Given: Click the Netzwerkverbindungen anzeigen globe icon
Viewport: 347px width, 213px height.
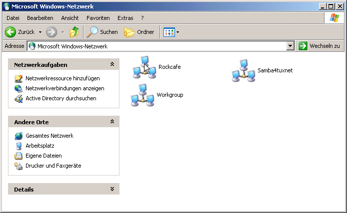Looking at the screenshot, I should (18, 88).
